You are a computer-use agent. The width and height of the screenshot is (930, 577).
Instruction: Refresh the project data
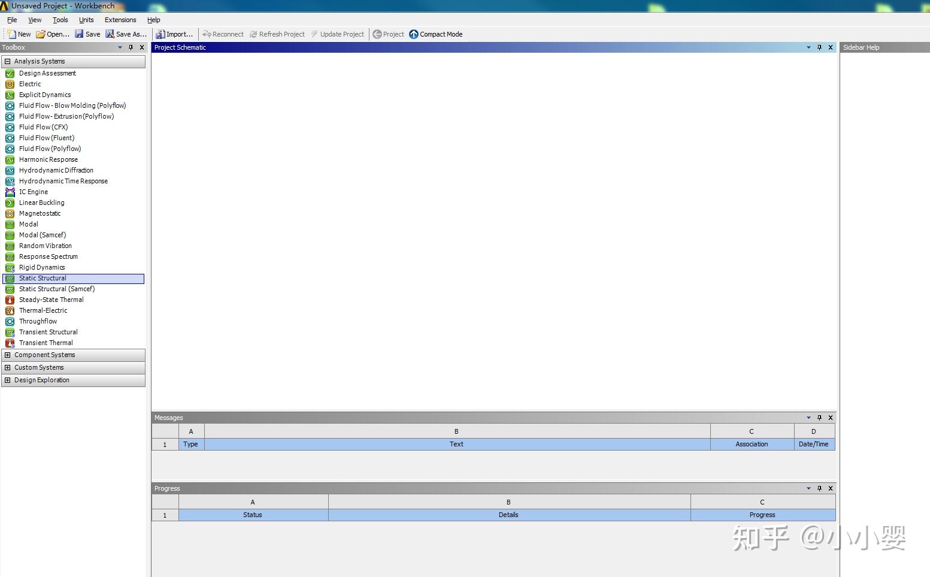[x=277, y=34]
